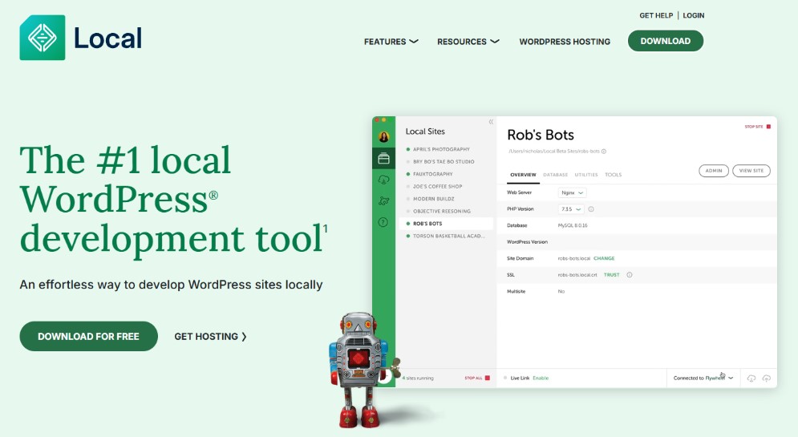The width and height of the screenshot is (798, 437).
Task: Select Objective Reesoning site
Action: 442,211
